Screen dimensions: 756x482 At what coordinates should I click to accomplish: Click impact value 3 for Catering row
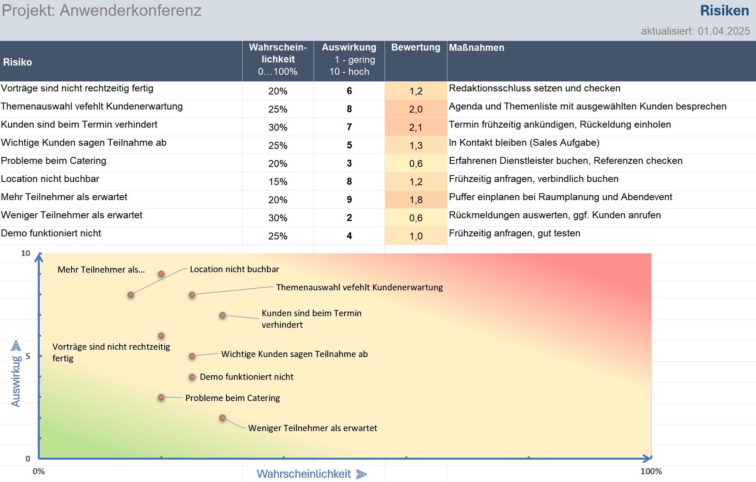click(x=349, y=163)
